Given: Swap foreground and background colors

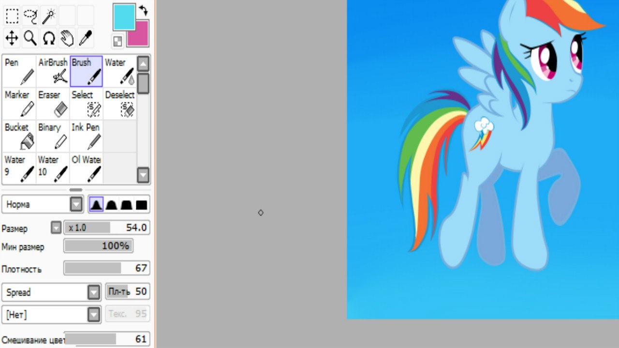Looking at the screenshot, I should [x=143, y=10].
